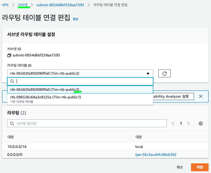Screen dimensions: 211x173
Task: Open igw-02c2aca84c88eb382 gateway link
Action: (156, 154)
